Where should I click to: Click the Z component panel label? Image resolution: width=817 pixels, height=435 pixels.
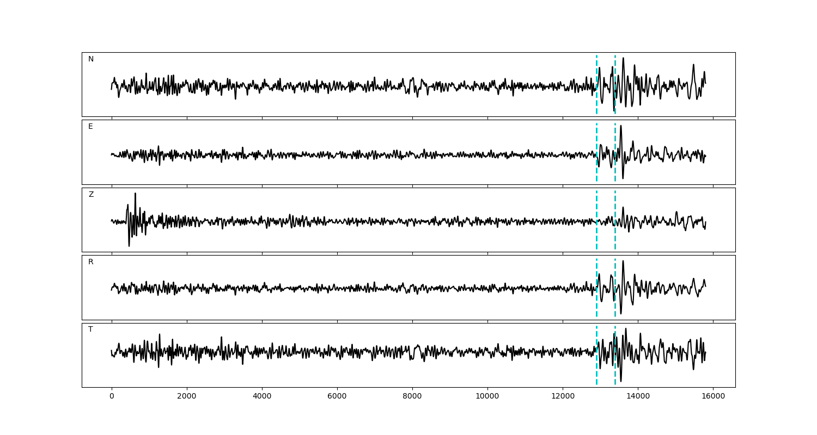(x=91, y=195)
